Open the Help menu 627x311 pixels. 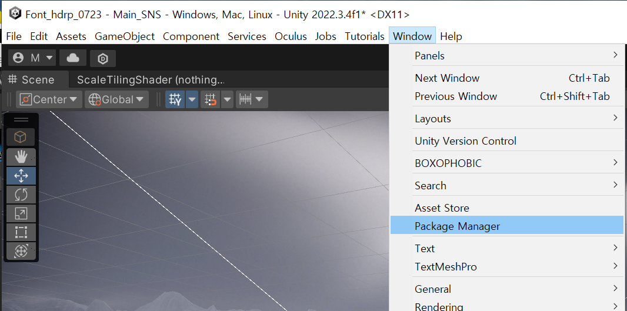pyautogui.click(x=451, y=36)
